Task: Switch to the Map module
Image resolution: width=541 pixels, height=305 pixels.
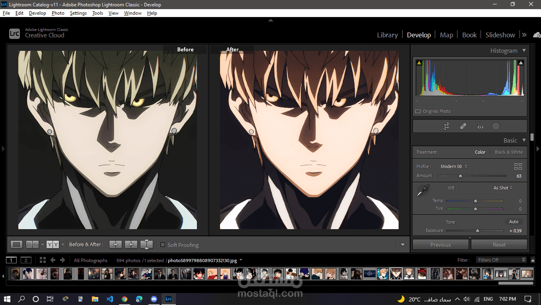Action: click(x=446, y=35)
